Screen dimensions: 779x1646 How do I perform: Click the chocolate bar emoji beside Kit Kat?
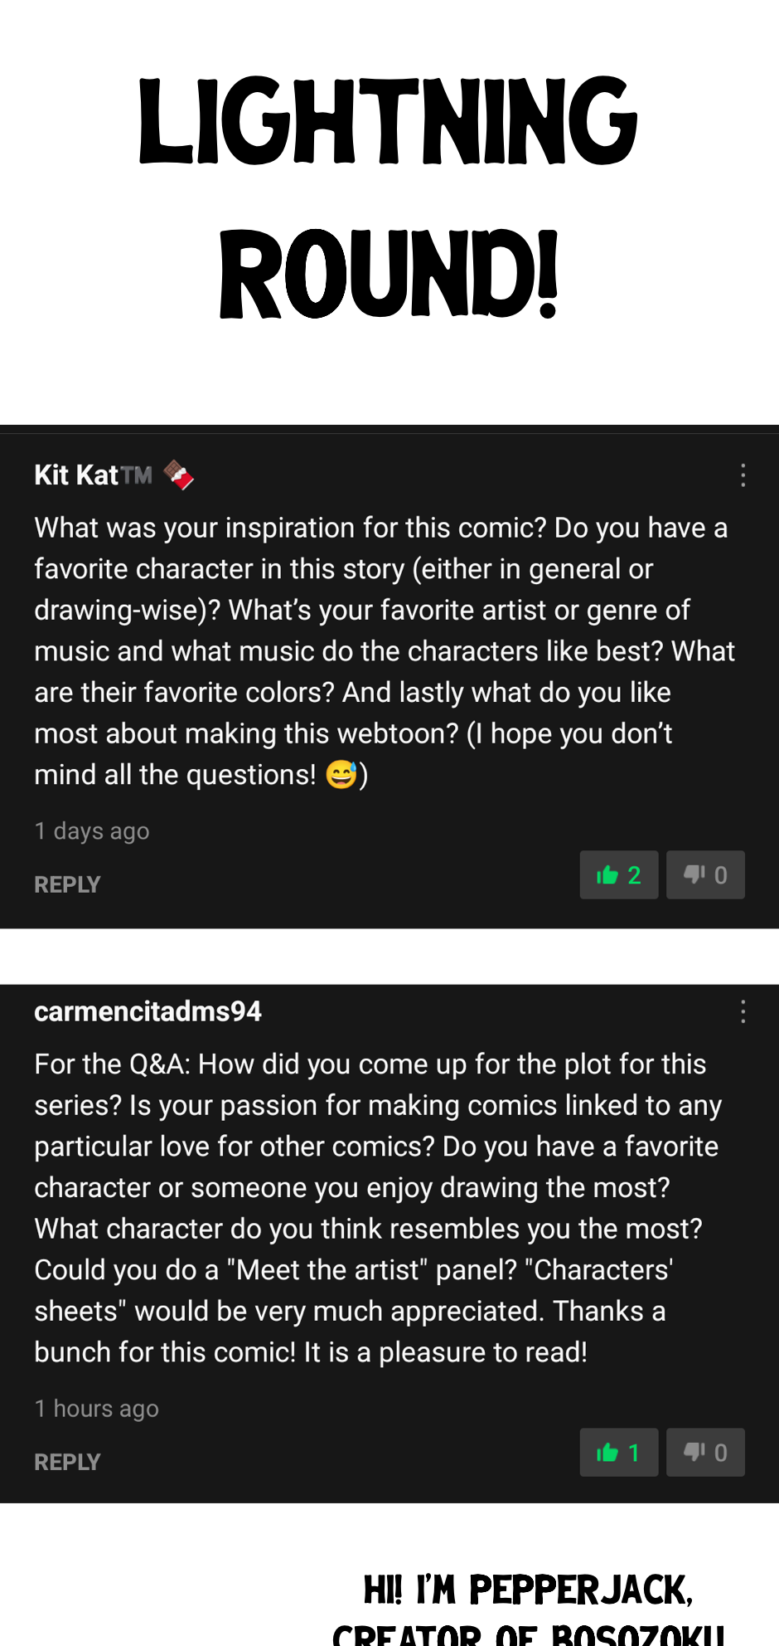[x=178, y=475]
